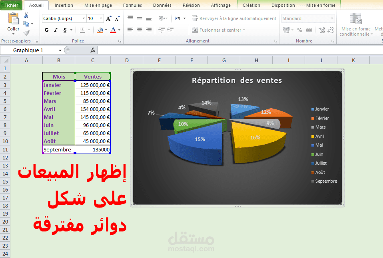Open the Alignement dialog launcher
The height and width of the screenshot is (258, 383).
point(276,41)
